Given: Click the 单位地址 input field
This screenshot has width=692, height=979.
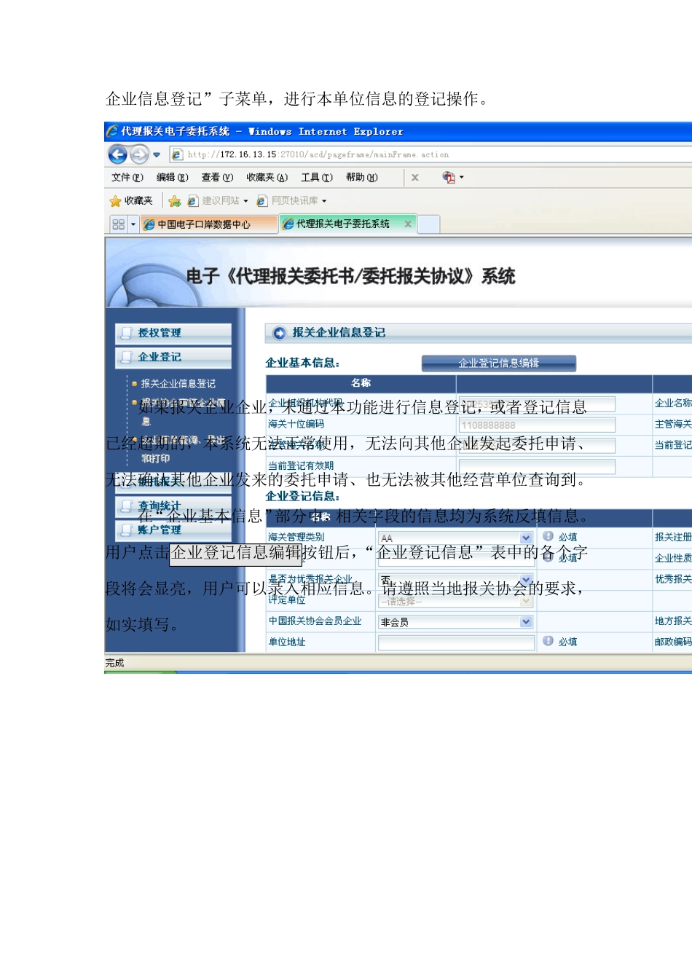Looking at the screenshot, I should click(x=456, y=642).
